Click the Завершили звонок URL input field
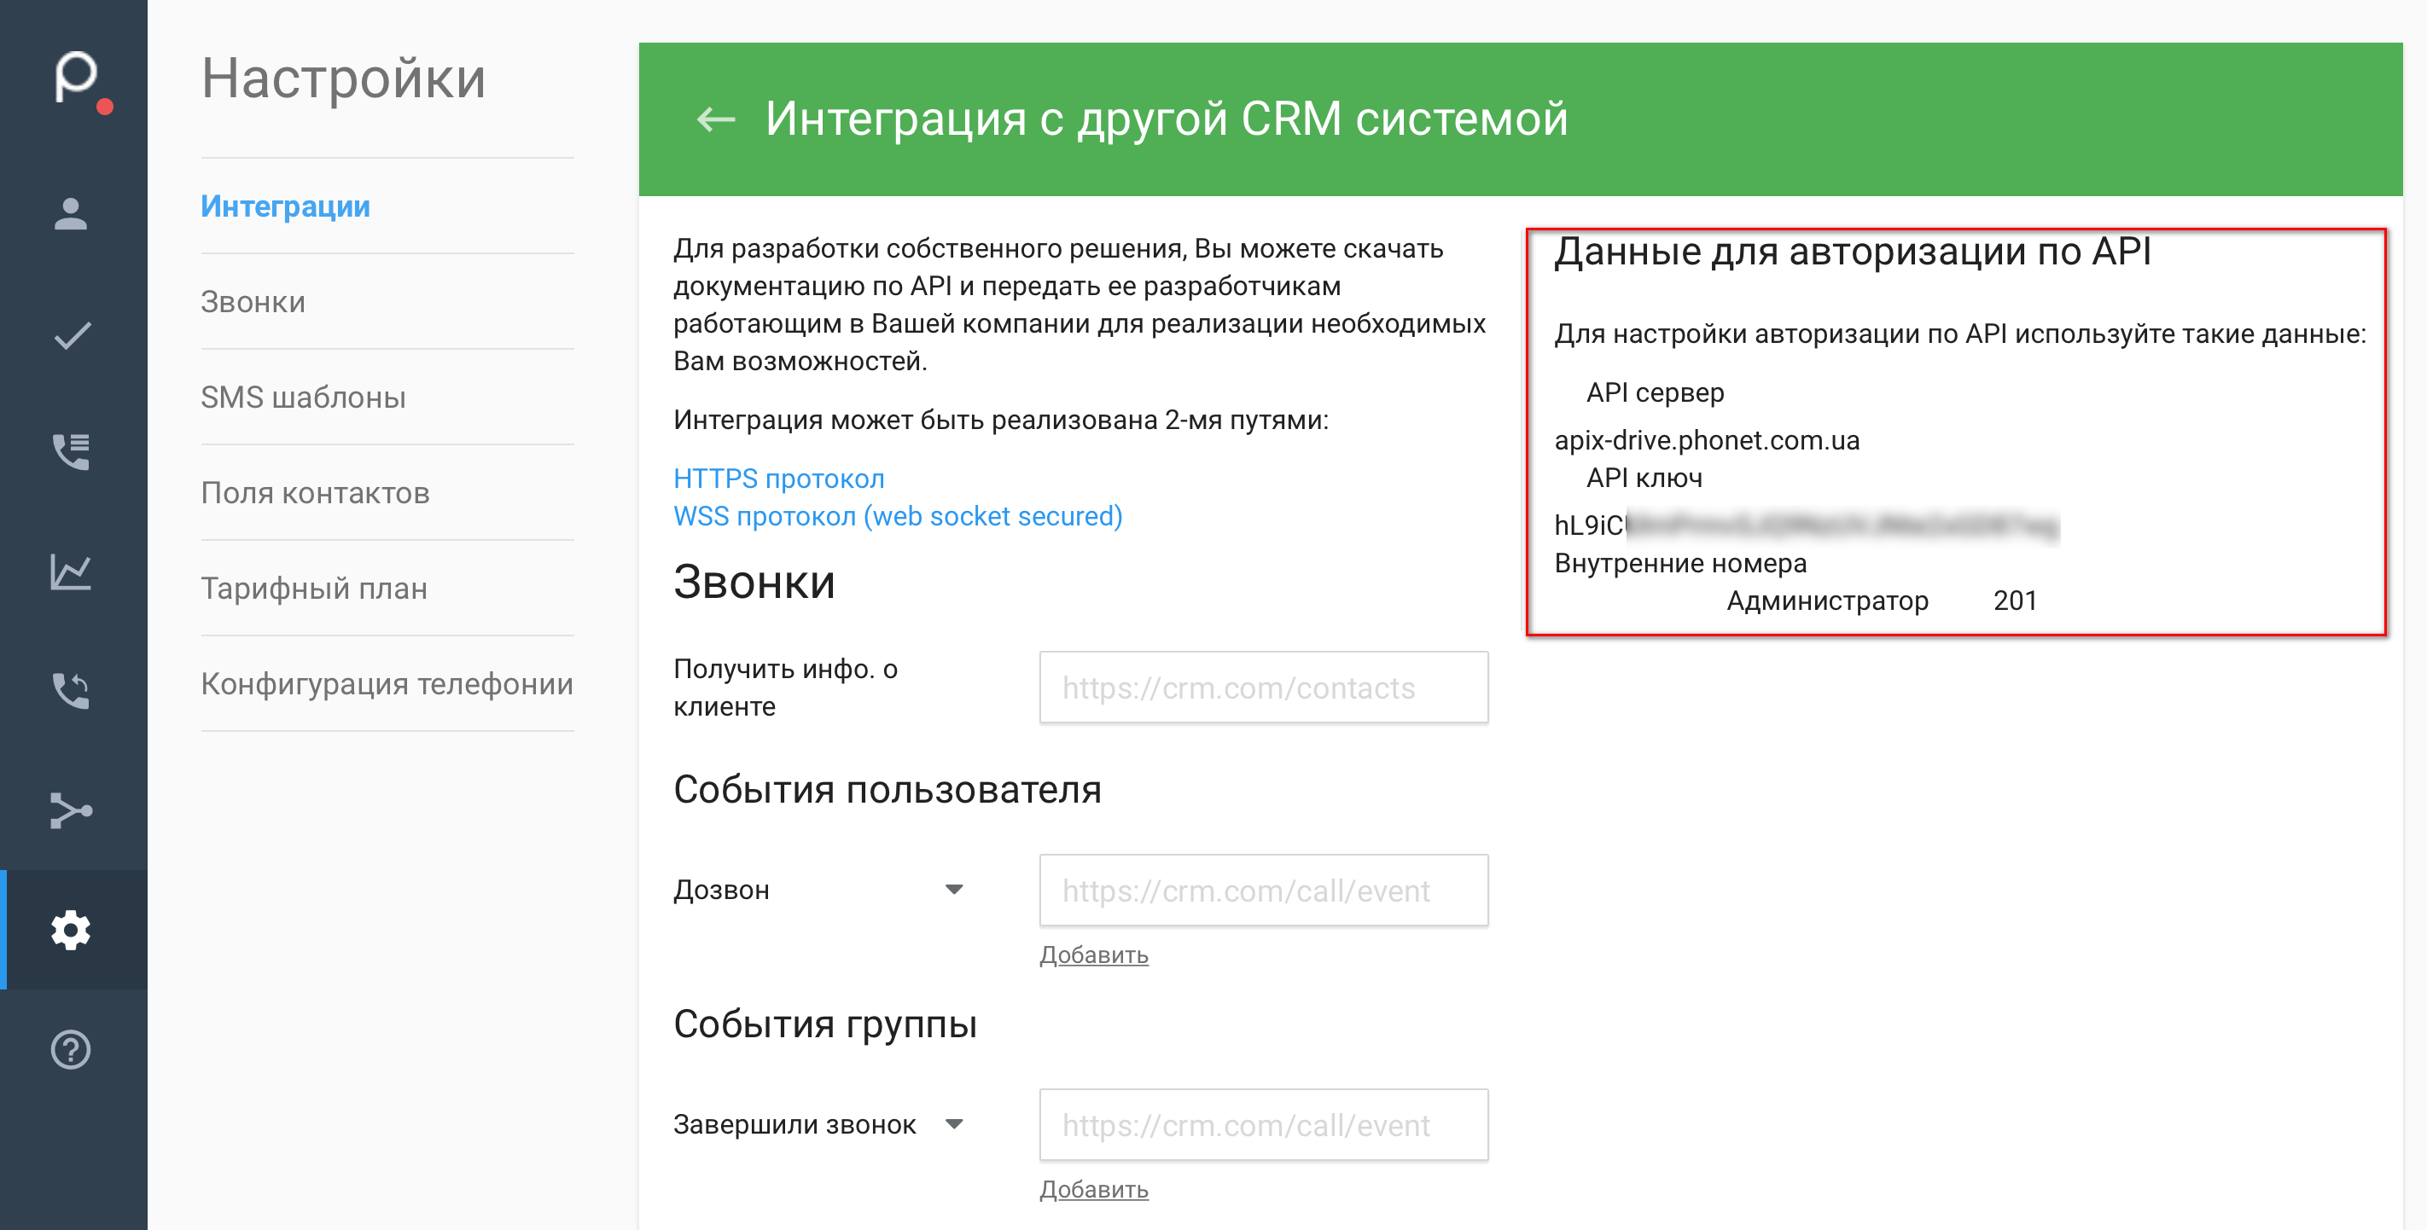Image resolution: width=2427 pixels, height=1230 pixels. [1264, 1124]
